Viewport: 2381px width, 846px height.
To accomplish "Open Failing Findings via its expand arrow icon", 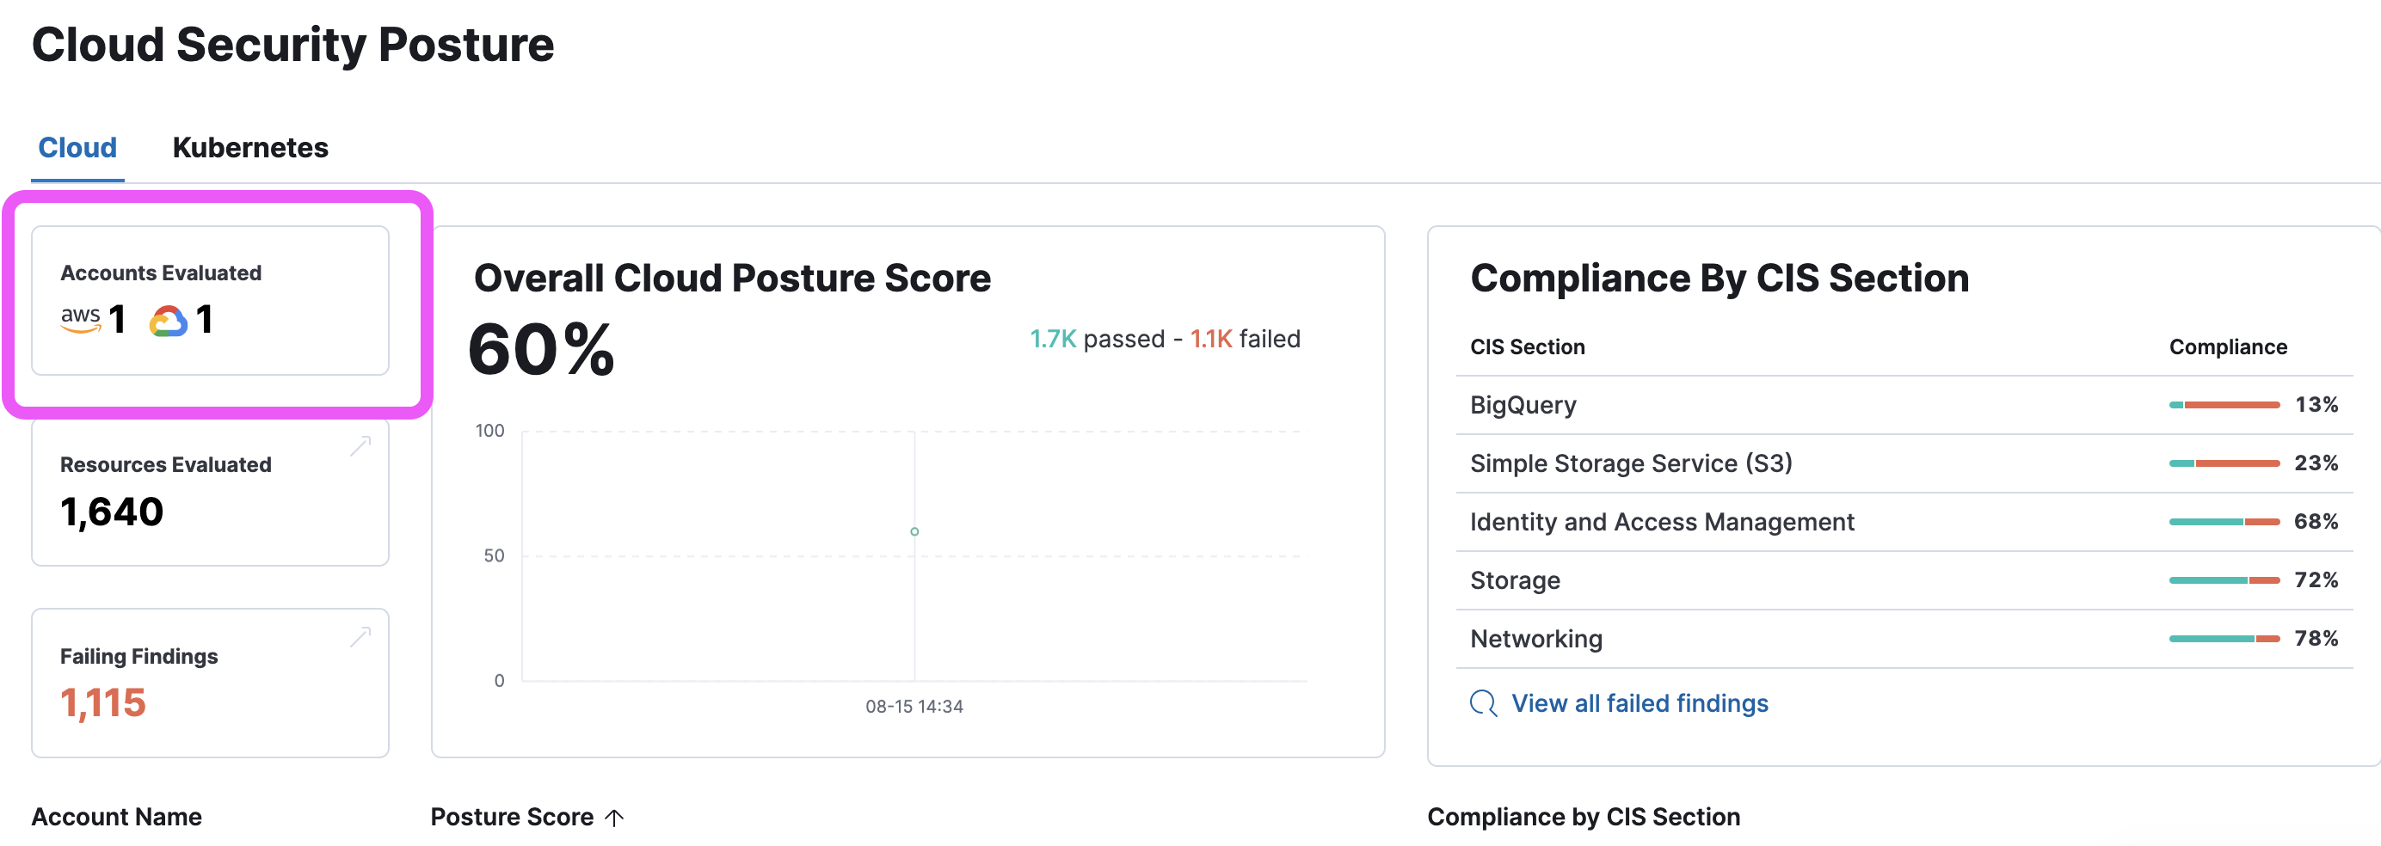I will 360,637.
